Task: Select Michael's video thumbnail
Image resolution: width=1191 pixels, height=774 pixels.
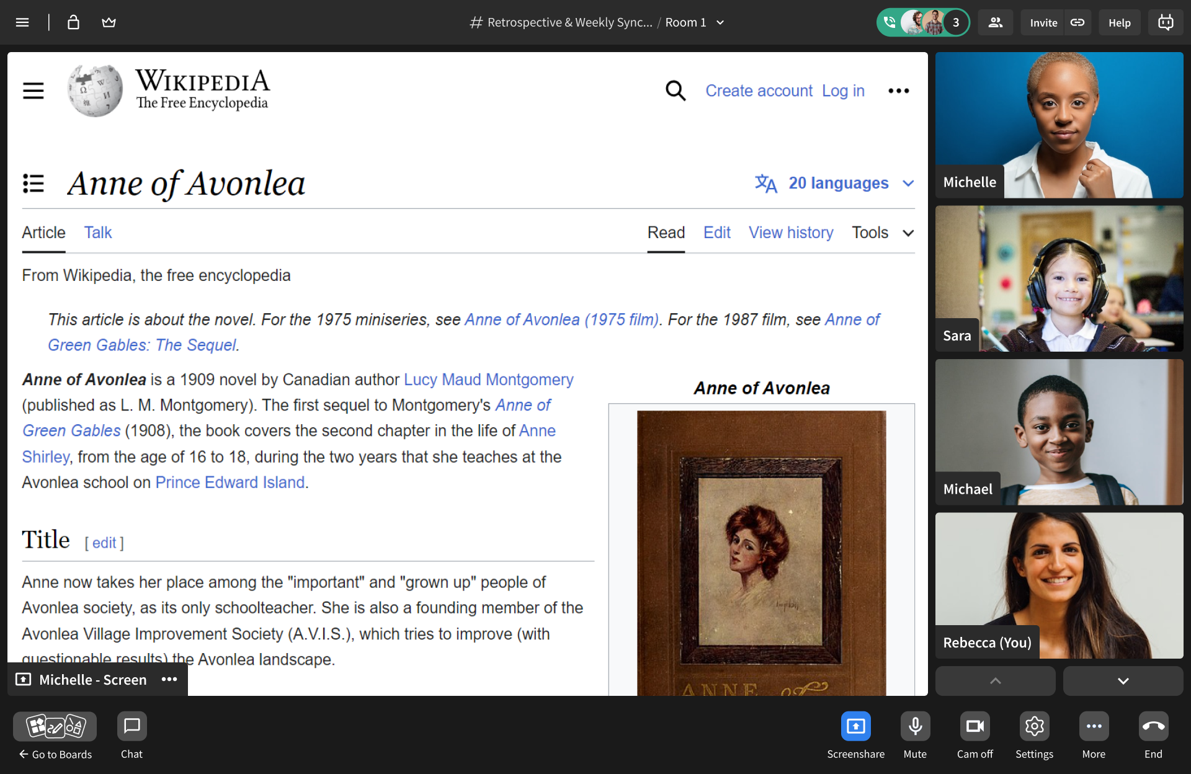Action: pyautogui.click(x=1059, y=432)
